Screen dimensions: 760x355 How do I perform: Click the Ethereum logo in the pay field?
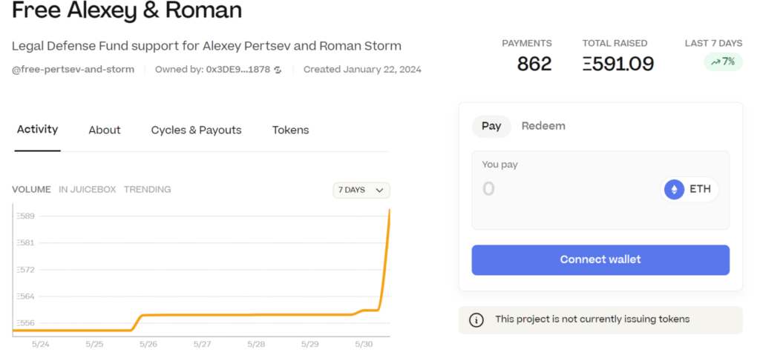674,190
